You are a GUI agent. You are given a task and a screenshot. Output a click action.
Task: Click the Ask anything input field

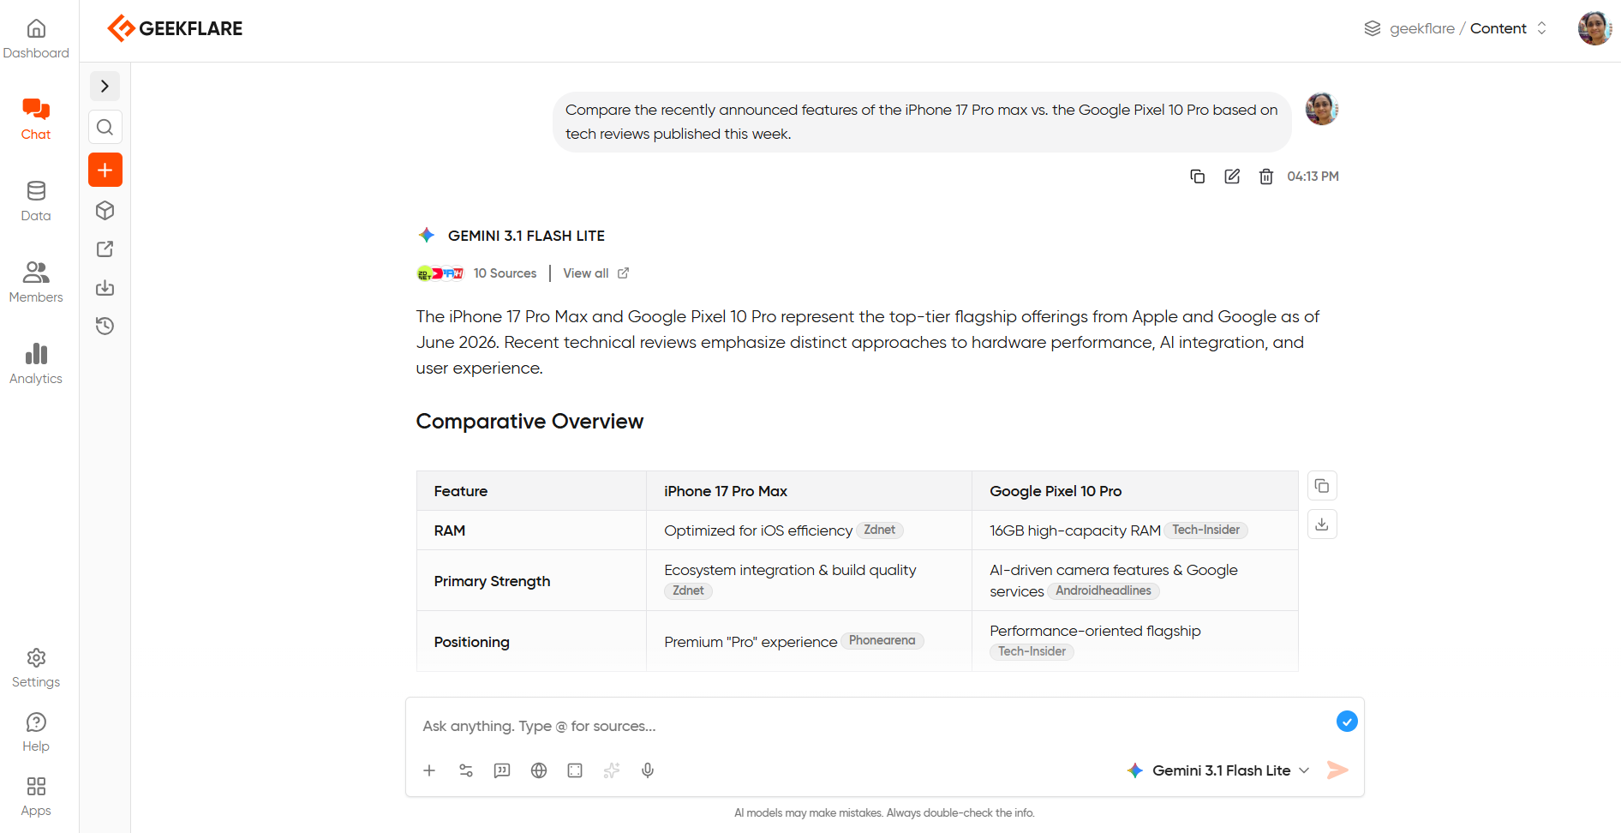(874, 726)
